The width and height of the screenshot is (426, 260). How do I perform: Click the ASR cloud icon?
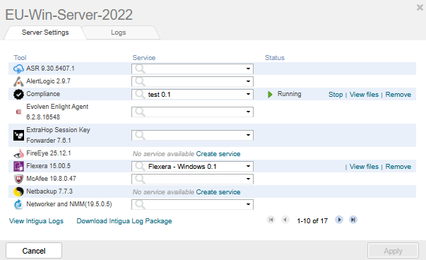(x=18, y=69)
